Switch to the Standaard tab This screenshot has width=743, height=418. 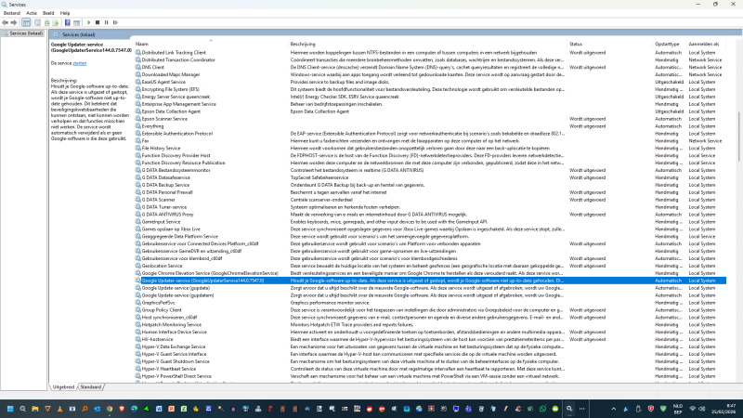click(91, 386)
